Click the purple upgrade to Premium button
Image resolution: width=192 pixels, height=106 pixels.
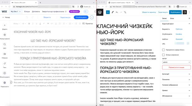pyautogui.click(x=74, y=11)
